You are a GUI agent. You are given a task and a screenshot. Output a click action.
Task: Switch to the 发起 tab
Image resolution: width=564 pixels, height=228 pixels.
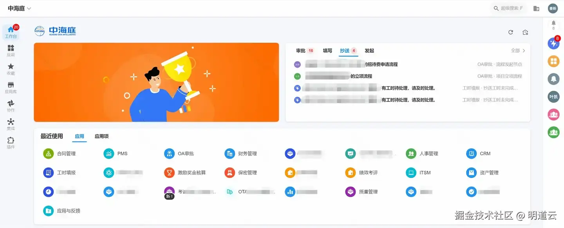pyautogui.click(x=369, y=51)
